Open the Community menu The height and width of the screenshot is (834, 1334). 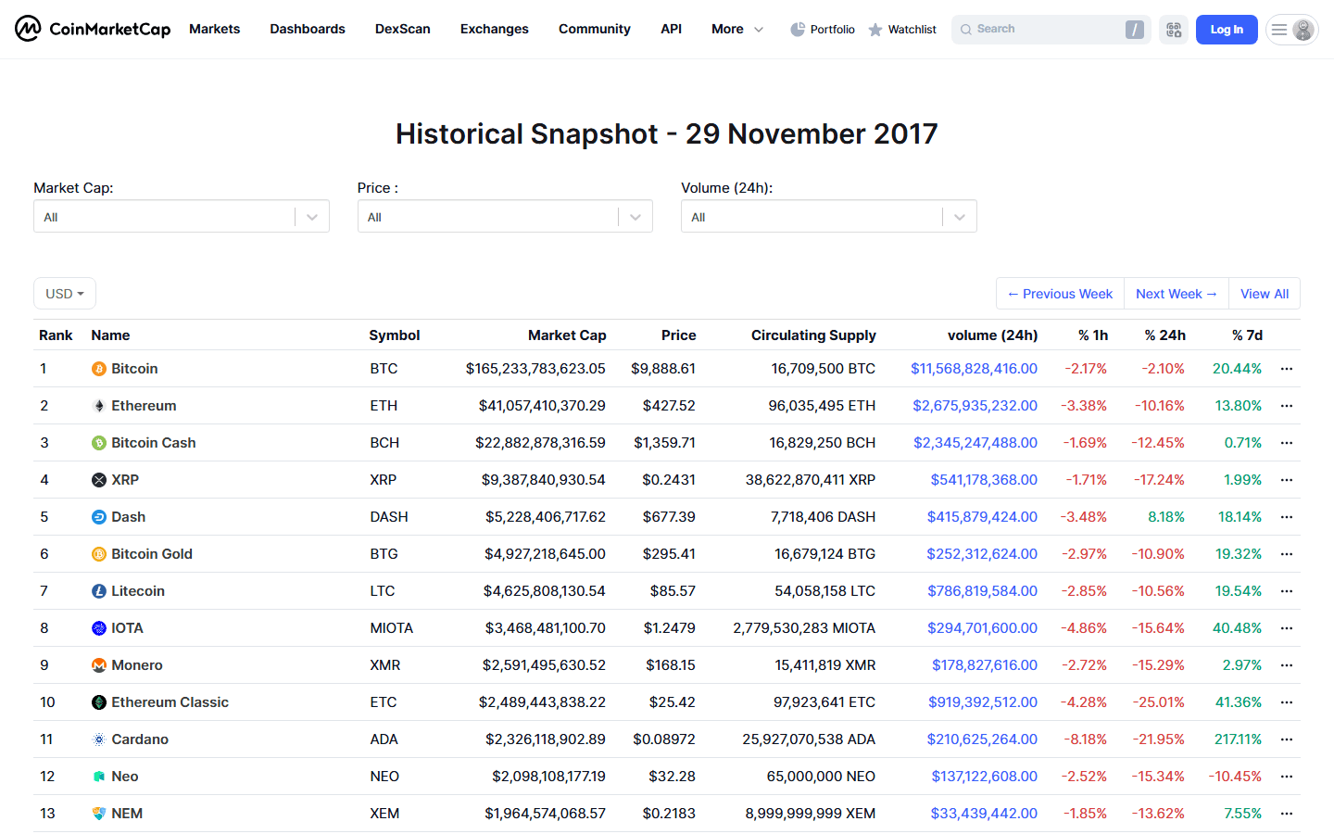point(595,30)
